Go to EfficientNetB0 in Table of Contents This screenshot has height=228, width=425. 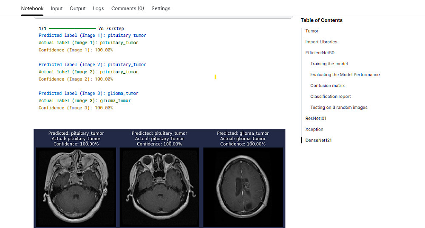tap(320, 53)
